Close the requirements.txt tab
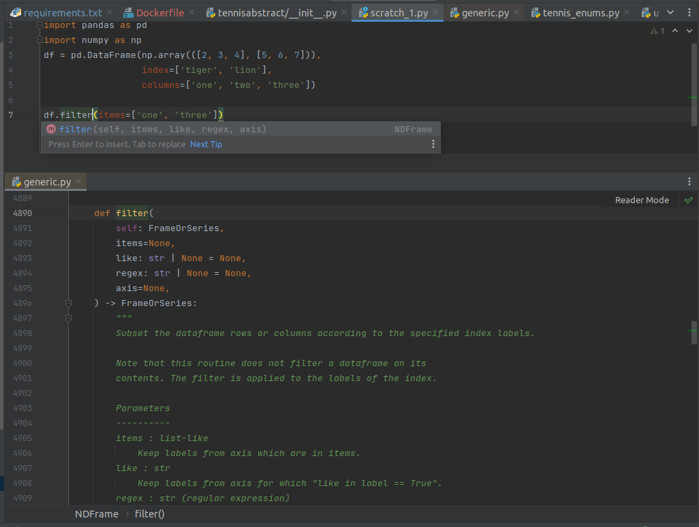 [x=110, y=12]
